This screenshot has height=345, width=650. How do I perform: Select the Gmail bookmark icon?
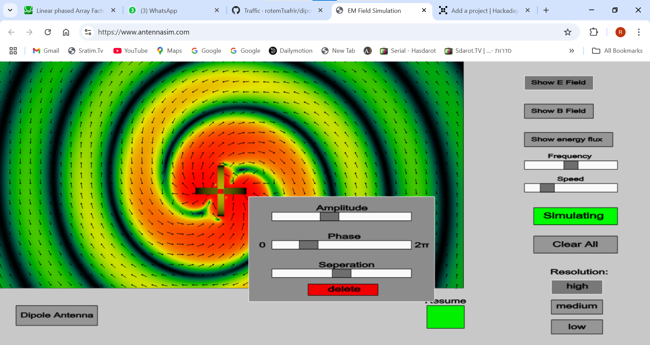click(36, 51)
